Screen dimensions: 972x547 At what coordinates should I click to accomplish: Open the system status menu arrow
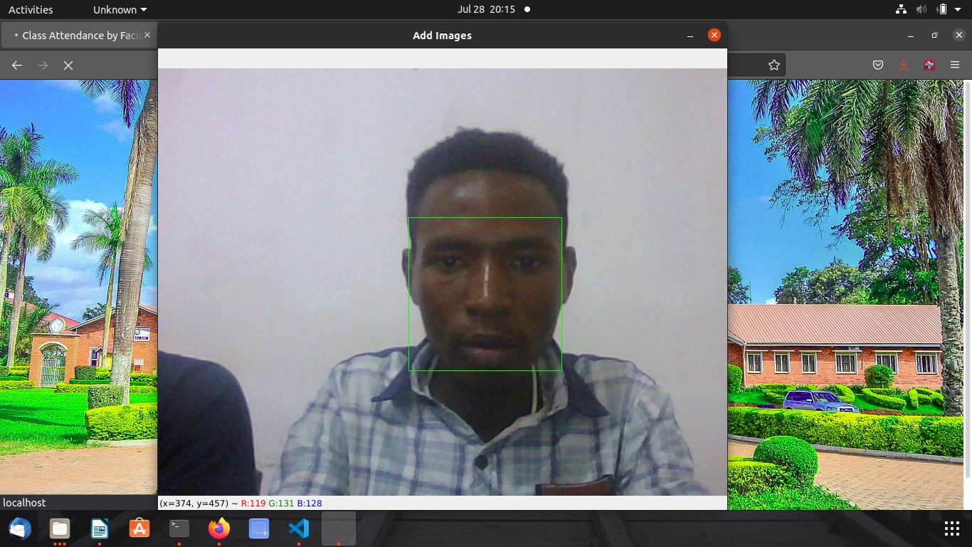[x=957, y=9]
